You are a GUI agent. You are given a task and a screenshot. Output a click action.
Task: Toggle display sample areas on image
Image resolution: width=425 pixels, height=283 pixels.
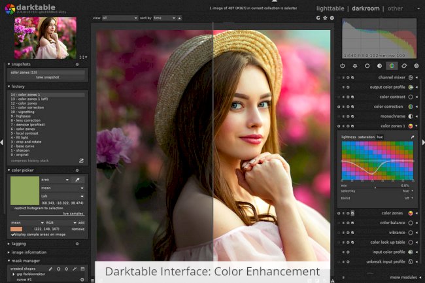tap(13, 234)
